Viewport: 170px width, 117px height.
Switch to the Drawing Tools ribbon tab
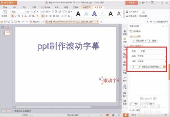click(86, 7)
